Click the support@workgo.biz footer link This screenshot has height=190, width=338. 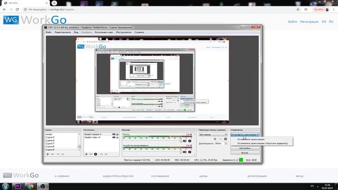pyautogui.click(x=118, y=176)
